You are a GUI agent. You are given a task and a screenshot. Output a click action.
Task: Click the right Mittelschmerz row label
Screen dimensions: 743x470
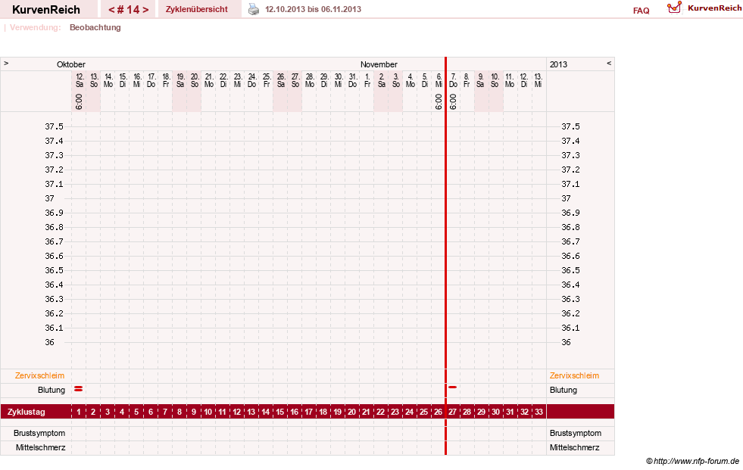pos(574,447)
